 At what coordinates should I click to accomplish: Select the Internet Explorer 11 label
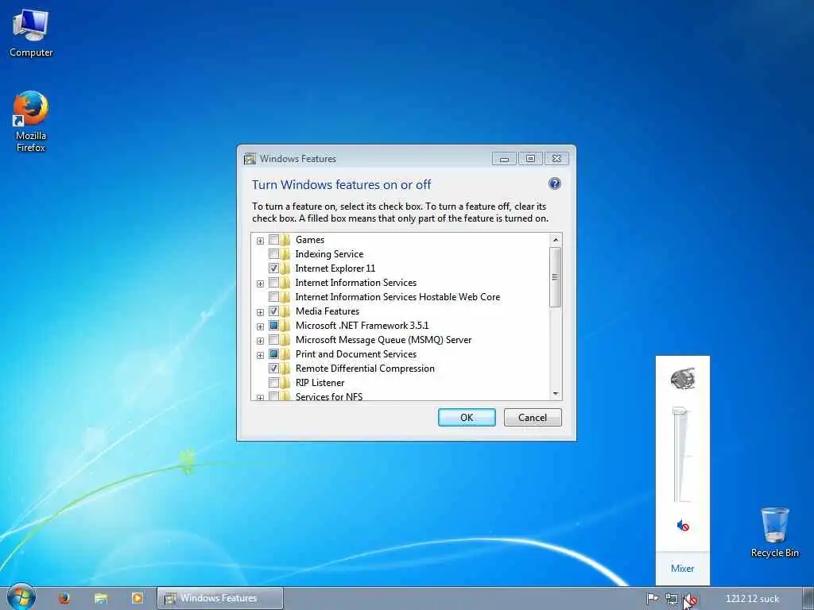335,268
